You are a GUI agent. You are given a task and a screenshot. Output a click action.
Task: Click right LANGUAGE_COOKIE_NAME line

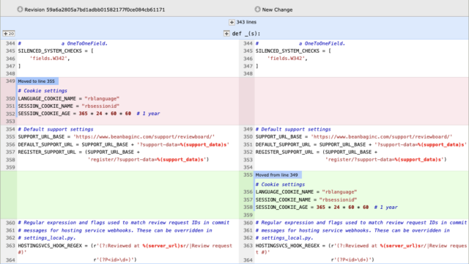click(306, 192)
